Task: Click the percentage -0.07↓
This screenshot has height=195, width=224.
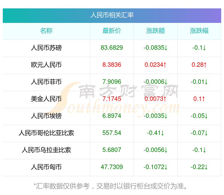Action: [x=199, y=133]
